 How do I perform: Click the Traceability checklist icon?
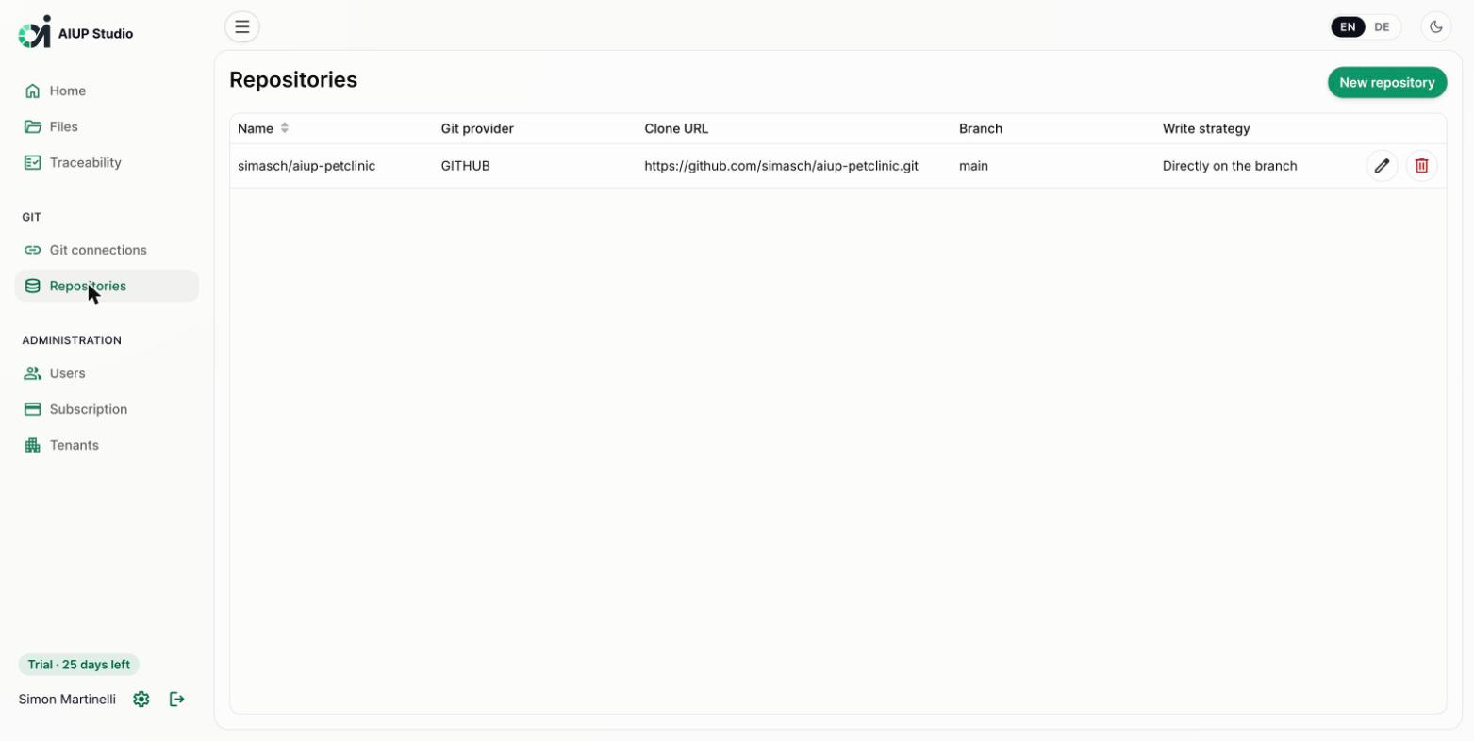(x=32, y=162)
